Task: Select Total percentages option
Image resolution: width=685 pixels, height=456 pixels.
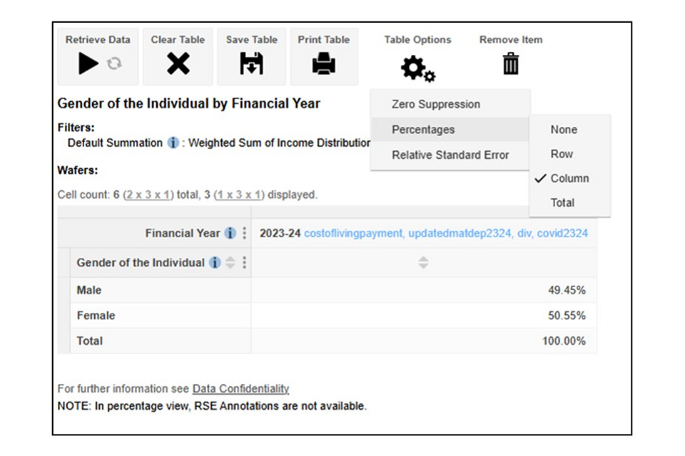Action: 562,202
